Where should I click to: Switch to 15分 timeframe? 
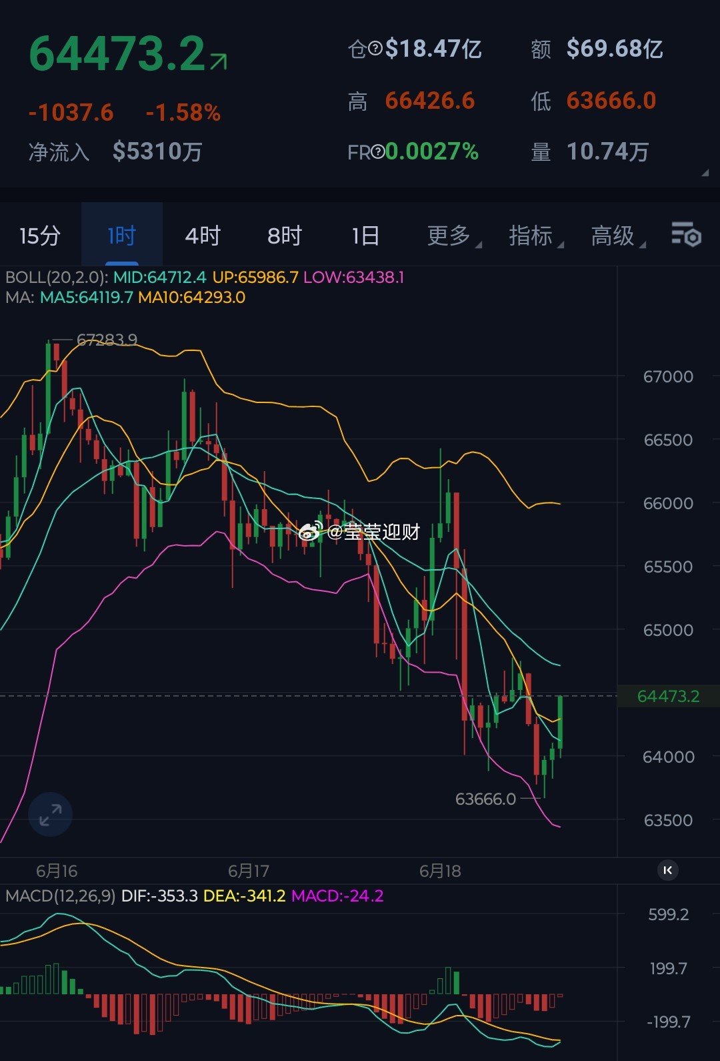[x=40, y=236]
